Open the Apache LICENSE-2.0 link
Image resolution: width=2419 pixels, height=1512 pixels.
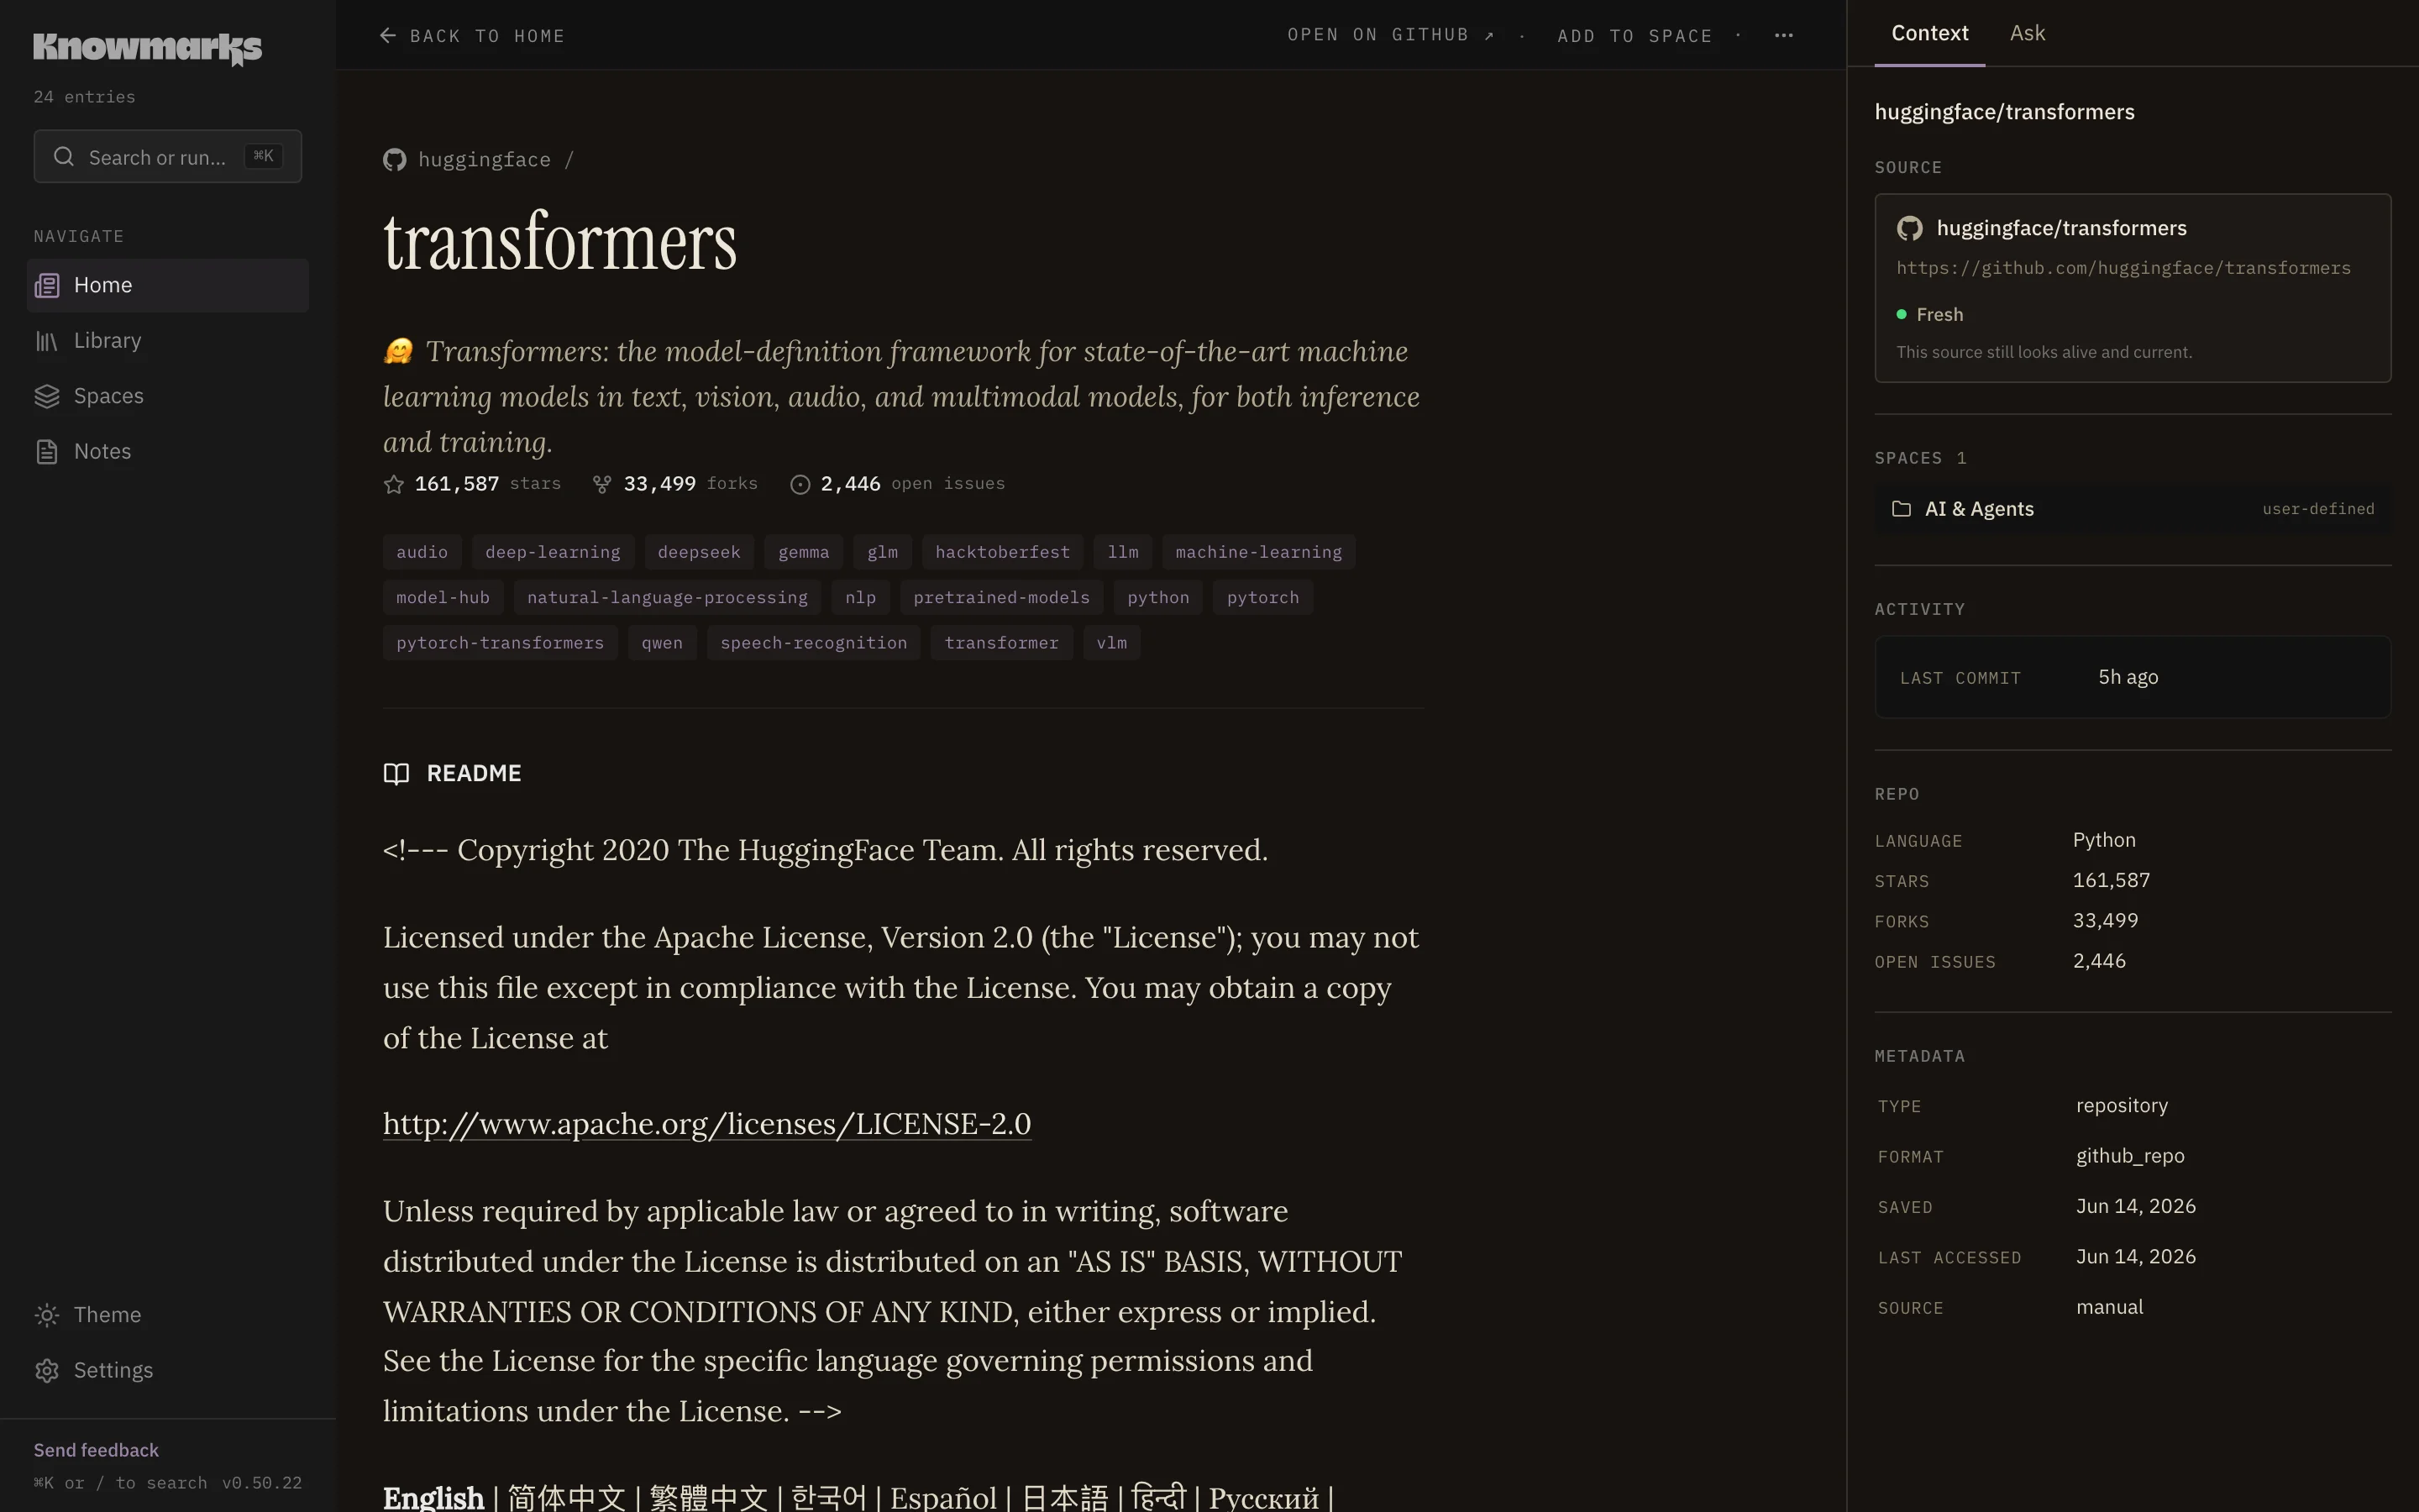tap(706, 1124)
